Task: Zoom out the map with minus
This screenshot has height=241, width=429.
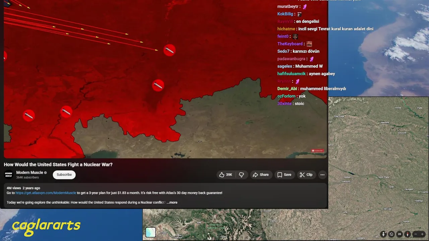Action: [x=416, y=234]
